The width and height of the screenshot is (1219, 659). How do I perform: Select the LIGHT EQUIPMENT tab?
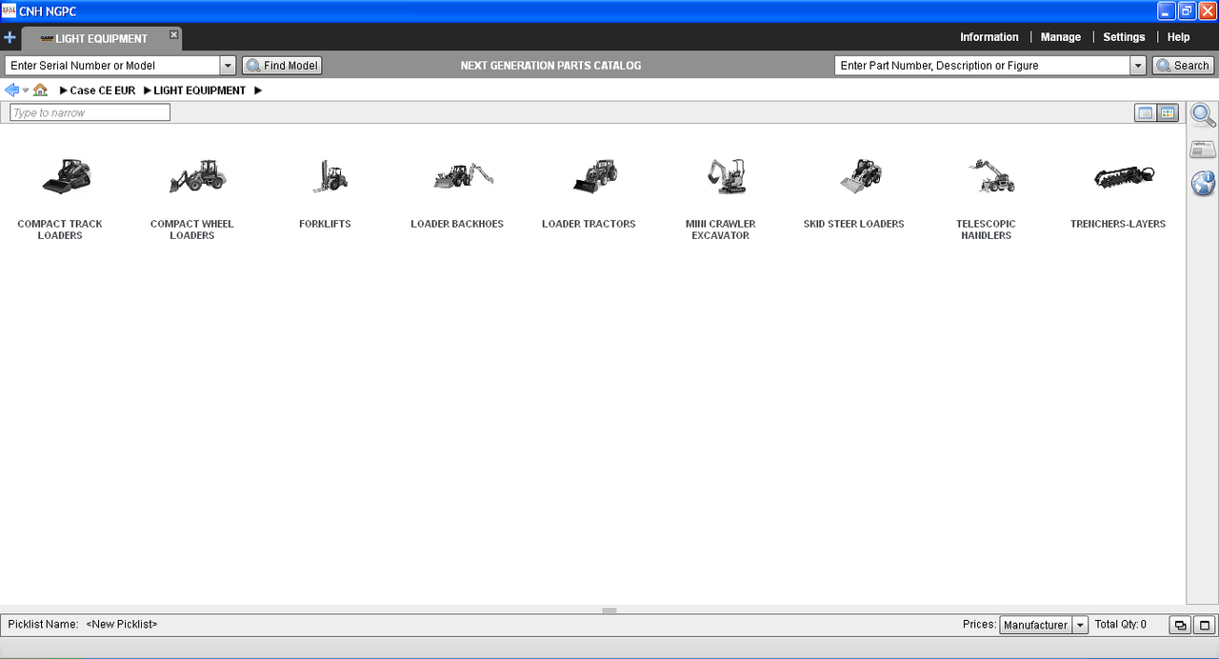click(x=101, y=39)
